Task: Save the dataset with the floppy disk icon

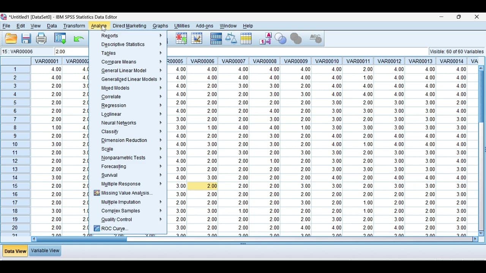Action: (26, 38)
